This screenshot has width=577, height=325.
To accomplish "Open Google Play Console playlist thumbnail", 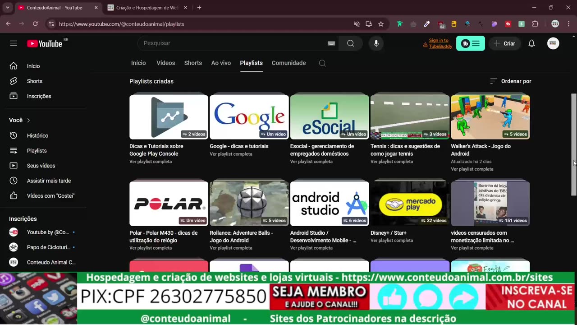I will click(169, 117).
